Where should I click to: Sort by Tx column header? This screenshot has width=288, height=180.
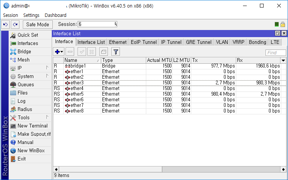coord(214,60)
